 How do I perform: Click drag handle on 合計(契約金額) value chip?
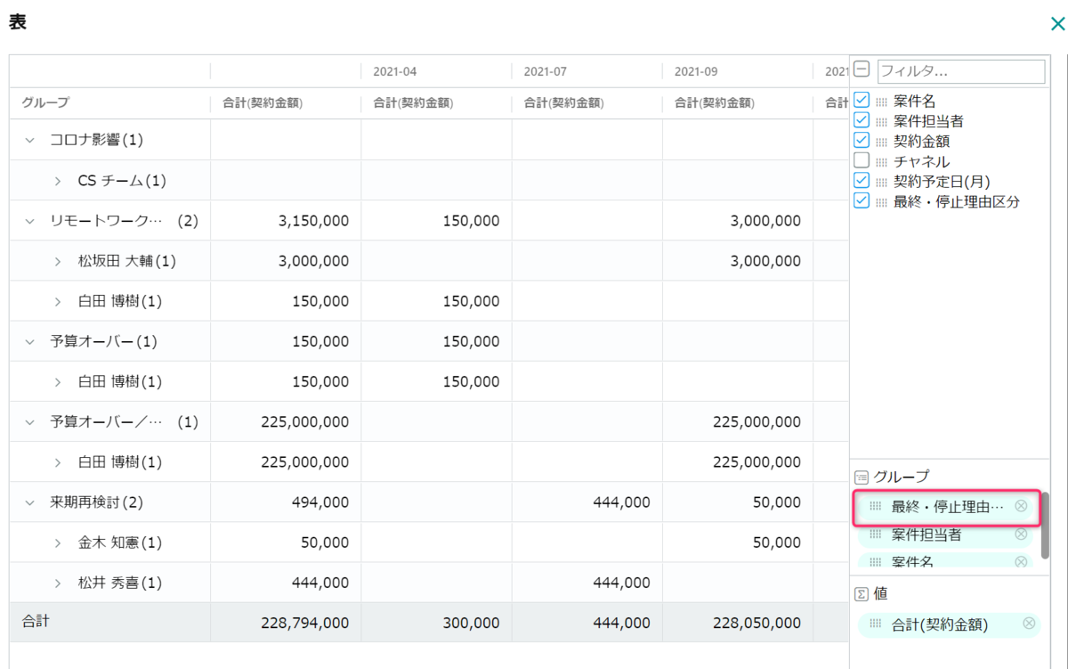tap(876, 624)
